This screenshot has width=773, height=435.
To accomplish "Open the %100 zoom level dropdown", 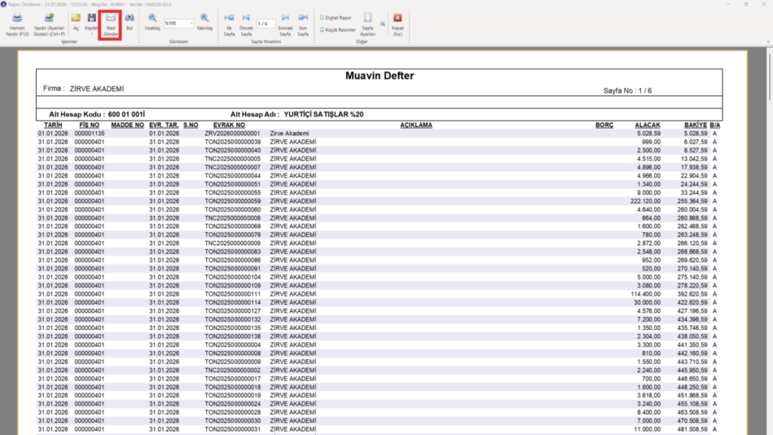I will coord(191,23).
